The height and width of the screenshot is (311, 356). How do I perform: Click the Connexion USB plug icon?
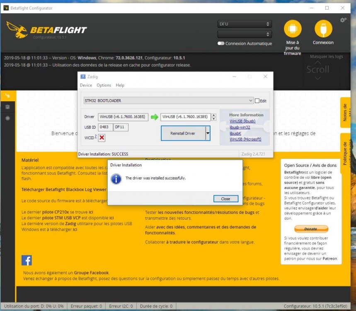click(x=323, y=29)
